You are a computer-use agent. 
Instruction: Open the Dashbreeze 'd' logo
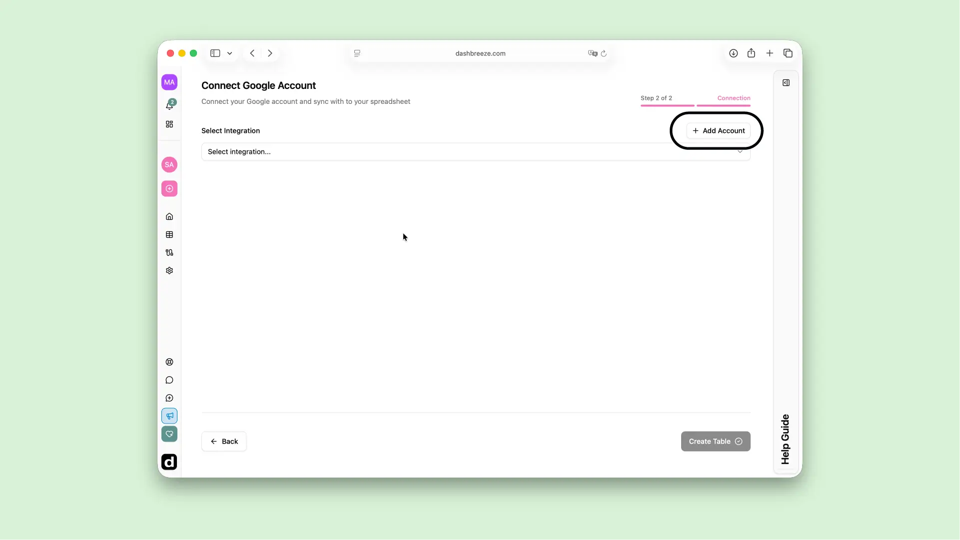tap(169, 462)
